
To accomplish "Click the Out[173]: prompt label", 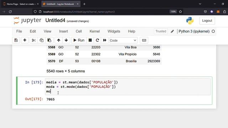I will (34, 99).
